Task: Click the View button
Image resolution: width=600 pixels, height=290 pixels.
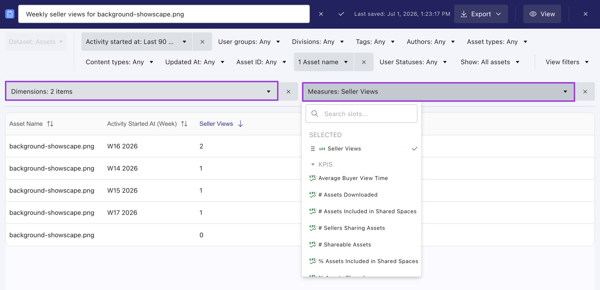Action: click(x=542, y=14)
